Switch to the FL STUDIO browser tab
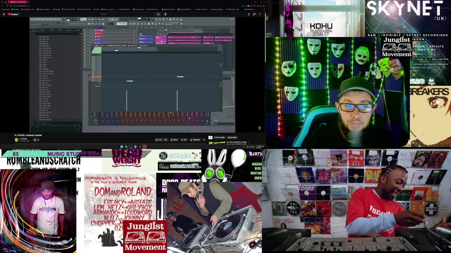Screen dimensions: 451x253 [18, 2]
